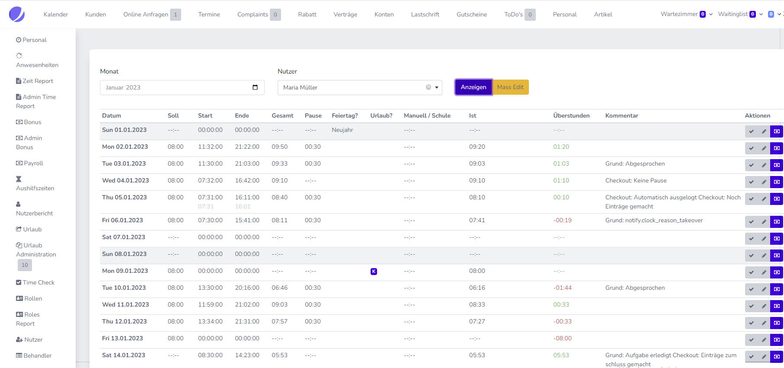Image resolution: width=784 pixels, height=368 pixels.
Task: Open the Urlaub Administration sidebar link
Action: tap(36, 250)
